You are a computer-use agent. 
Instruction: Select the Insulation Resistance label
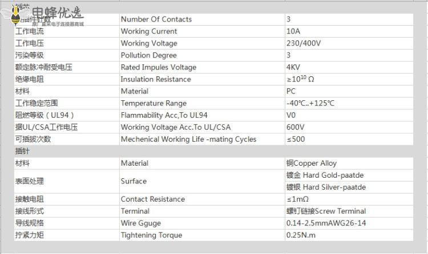click(156, 79)
